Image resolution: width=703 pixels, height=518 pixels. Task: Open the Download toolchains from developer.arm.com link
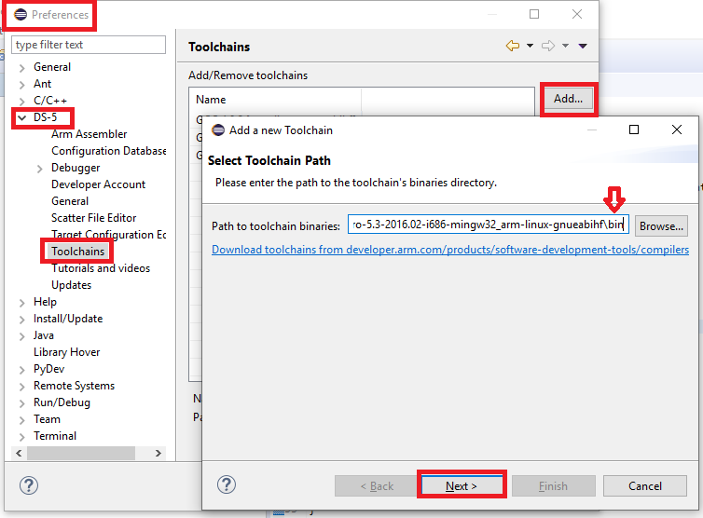coord(450,250)
